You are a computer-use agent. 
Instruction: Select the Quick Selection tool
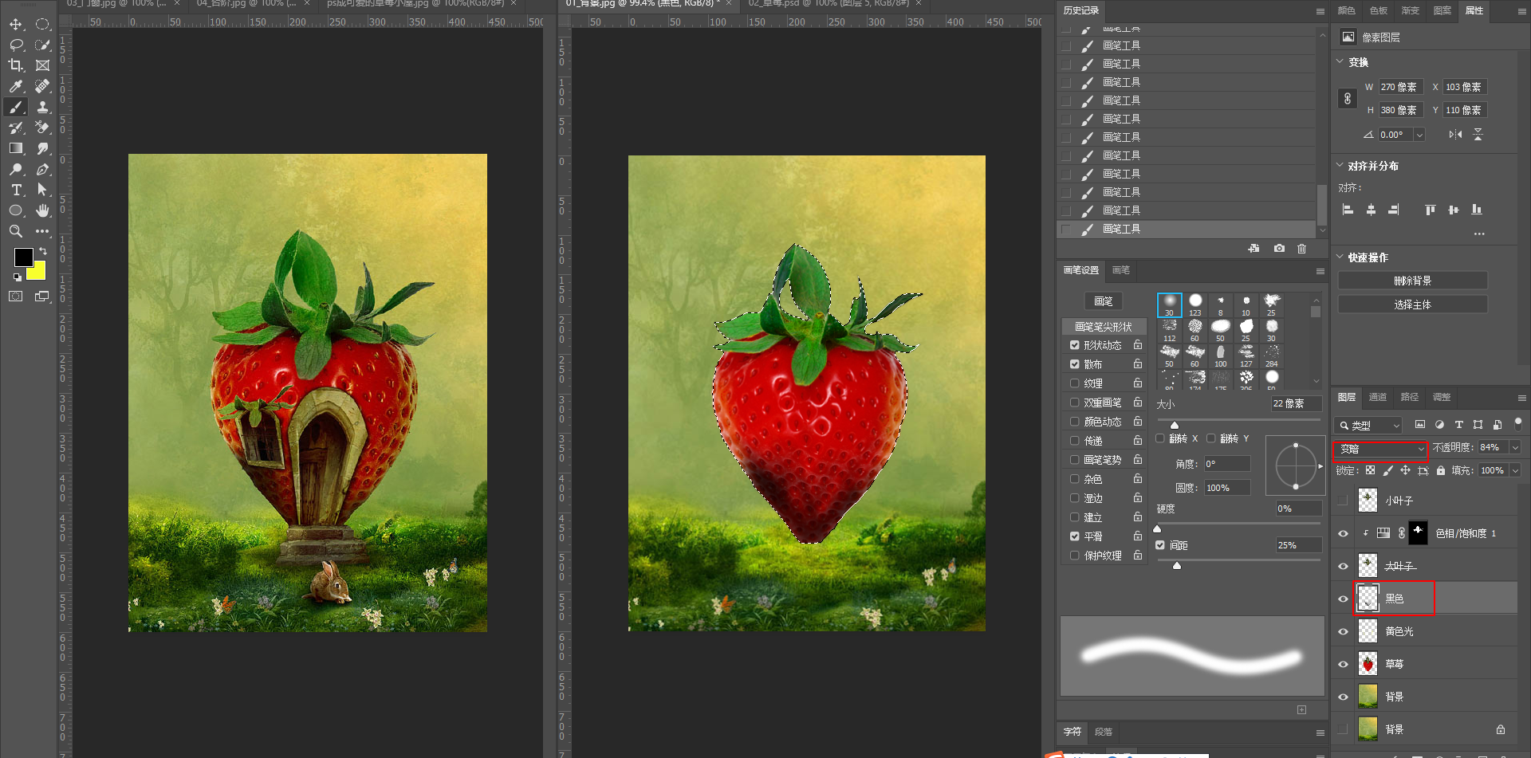[x=43, y=45]
